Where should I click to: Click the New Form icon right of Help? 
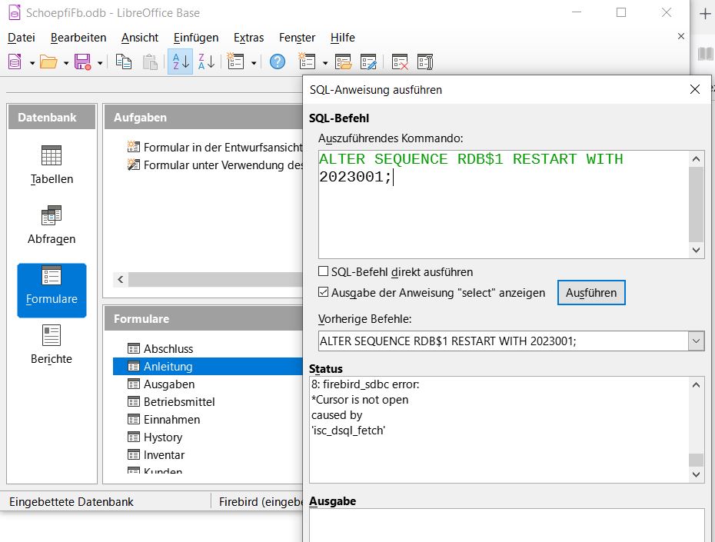[307, 62]
